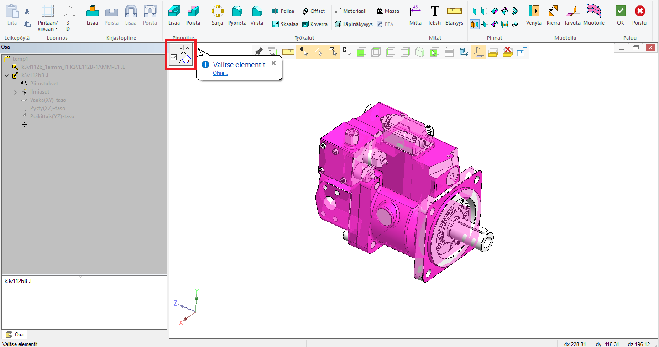This screenshot has width=659, height=347.
Task: Activate the Mitta dimension tool
Action: [x=415, y=15]
